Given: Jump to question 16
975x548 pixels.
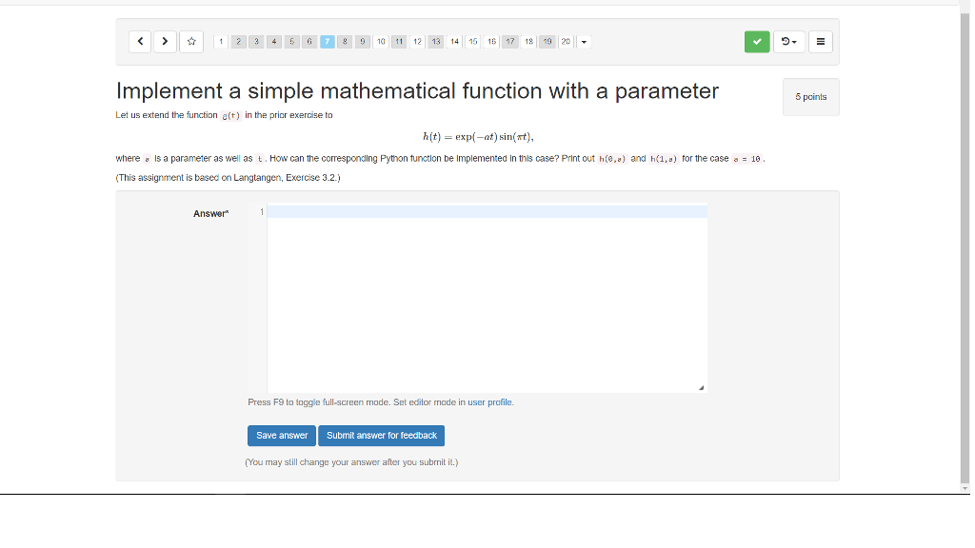Looking at the screenshot, I should 492,42.
